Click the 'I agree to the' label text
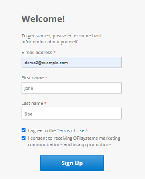The image size is (145, 179). pos(42,130)
